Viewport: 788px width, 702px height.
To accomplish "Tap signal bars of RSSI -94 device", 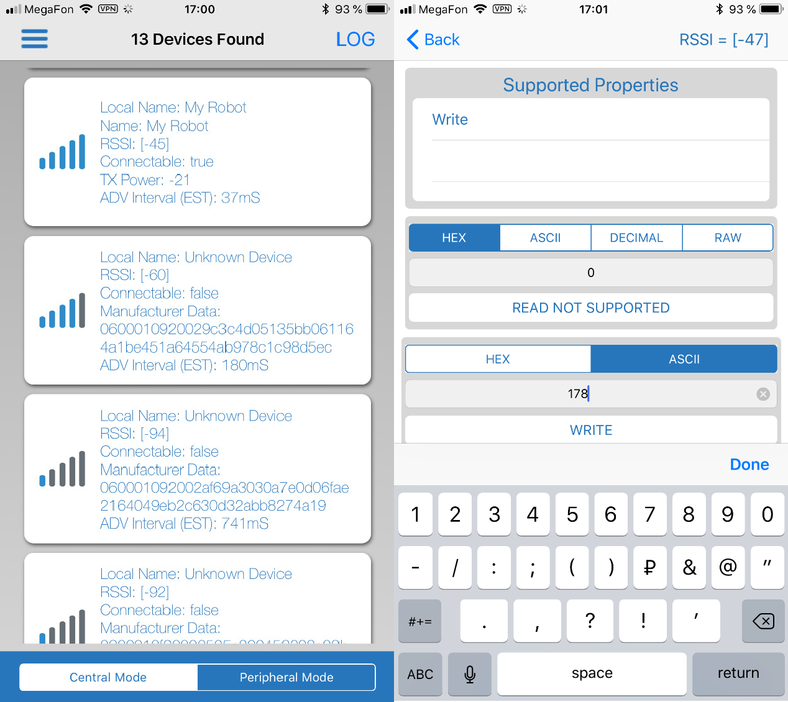I will click(62, 469).
